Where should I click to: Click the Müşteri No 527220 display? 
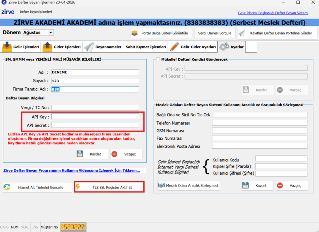pyautogui.click(x=73, y=227)
